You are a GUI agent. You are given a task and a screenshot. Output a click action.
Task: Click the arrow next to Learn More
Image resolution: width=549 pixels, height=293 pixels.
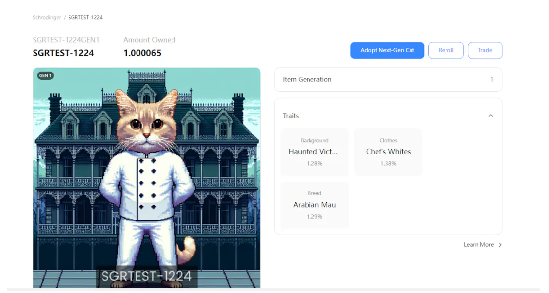coord(500,245)
